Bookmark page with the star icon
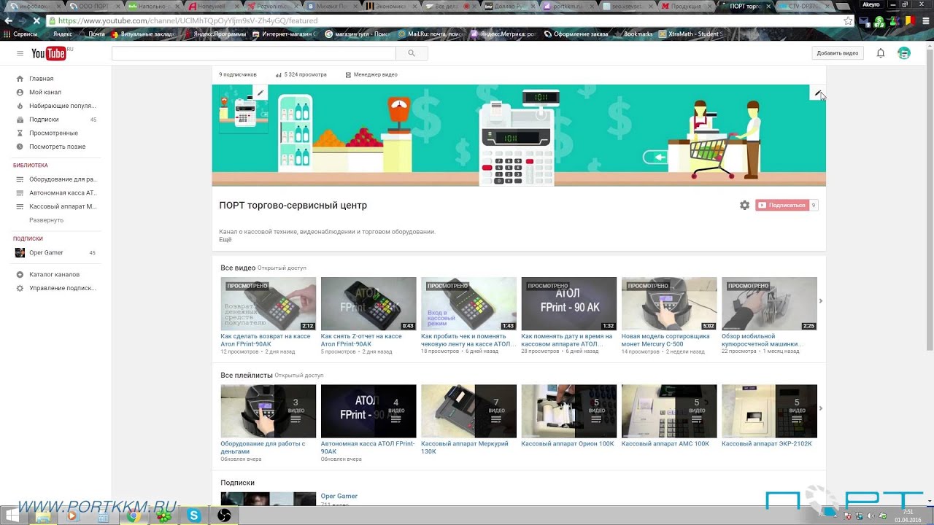Screen dimensions: 934x525 (847, 21)
